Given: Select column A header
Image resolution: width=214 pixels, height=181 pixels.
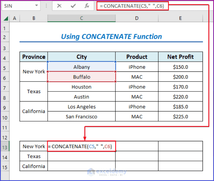Looking at the screenshot, I should 14,18.
